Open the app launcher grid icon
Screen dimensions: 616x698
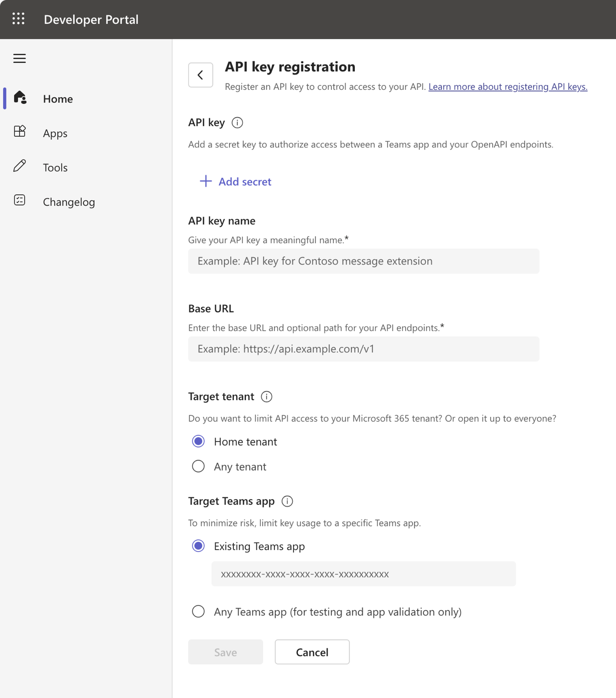pyautogui.click(x=19, y=19)
